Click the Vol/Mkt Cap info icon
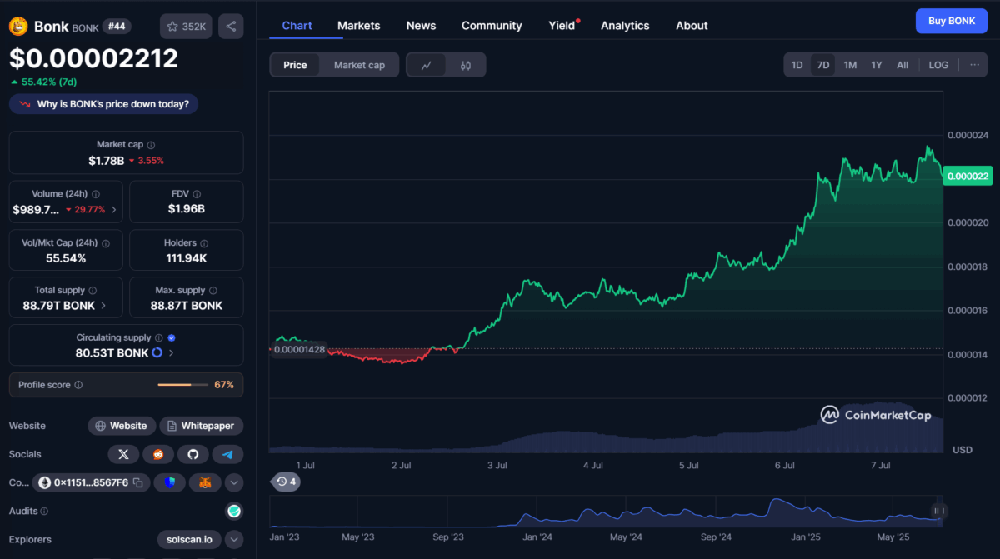Viewport: 1000px width, 559px height. pos(105,243)
